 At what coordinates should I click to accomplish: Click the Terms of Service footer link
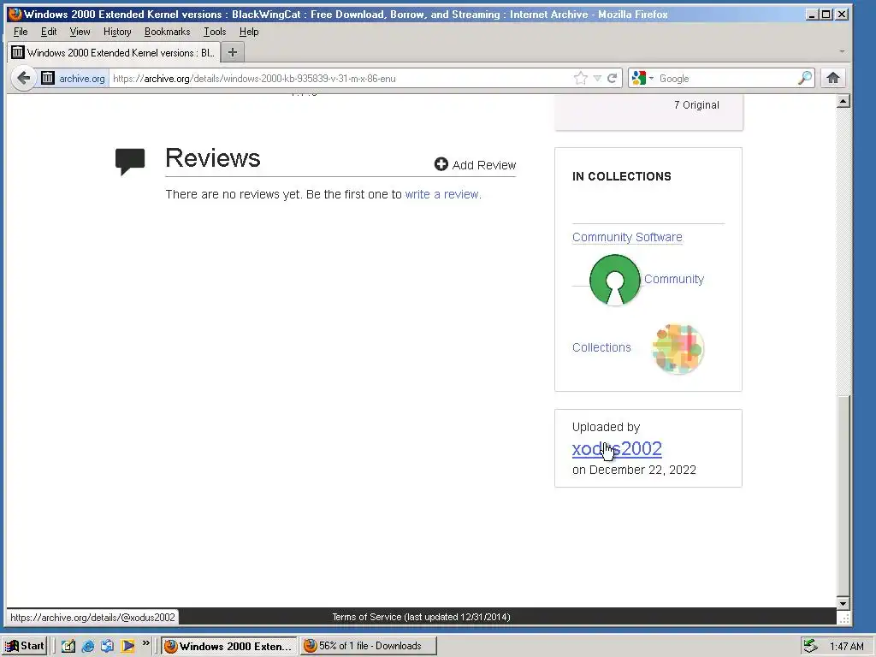coord(421,617)
